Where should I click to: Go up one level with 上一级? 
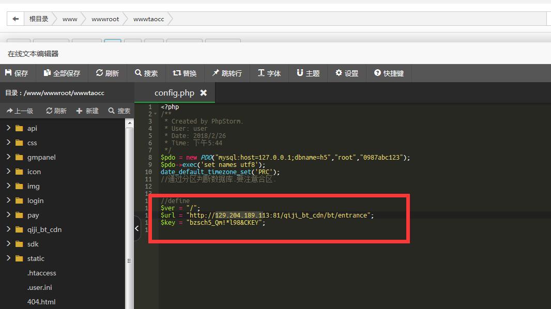[x=20, y=111]
